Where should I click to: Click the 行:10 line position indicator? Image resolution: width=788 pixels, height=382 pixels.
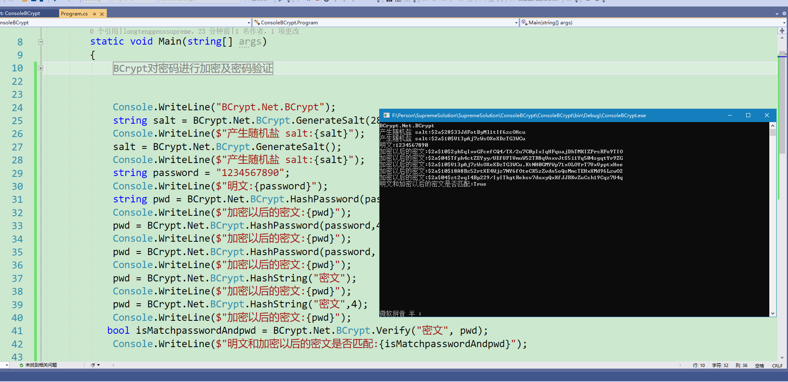tap(698, 365)
